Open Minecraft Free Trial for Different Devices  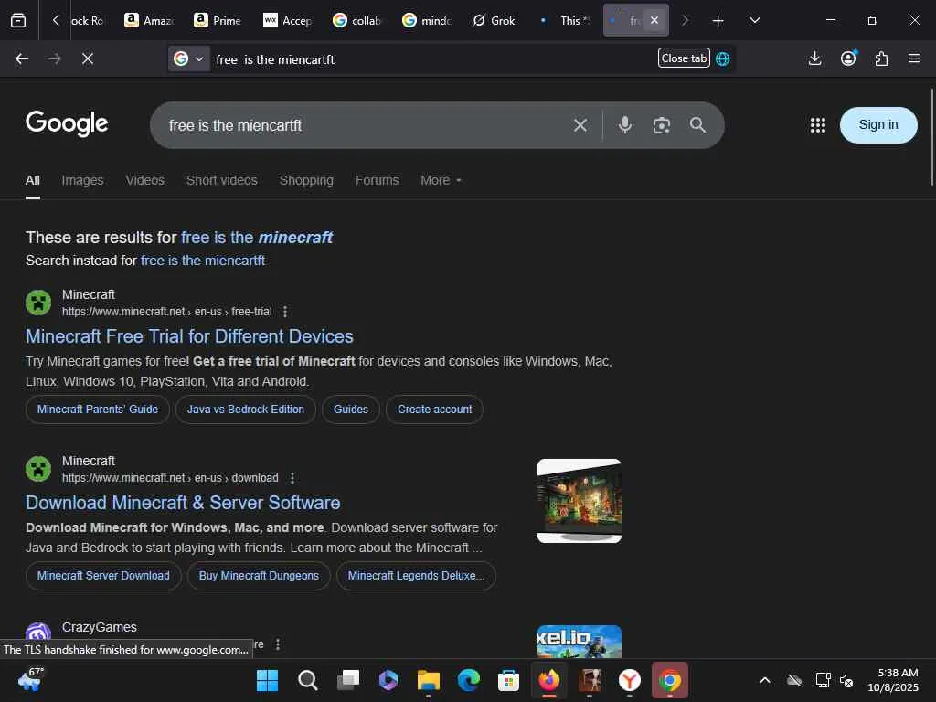point(189,336)
